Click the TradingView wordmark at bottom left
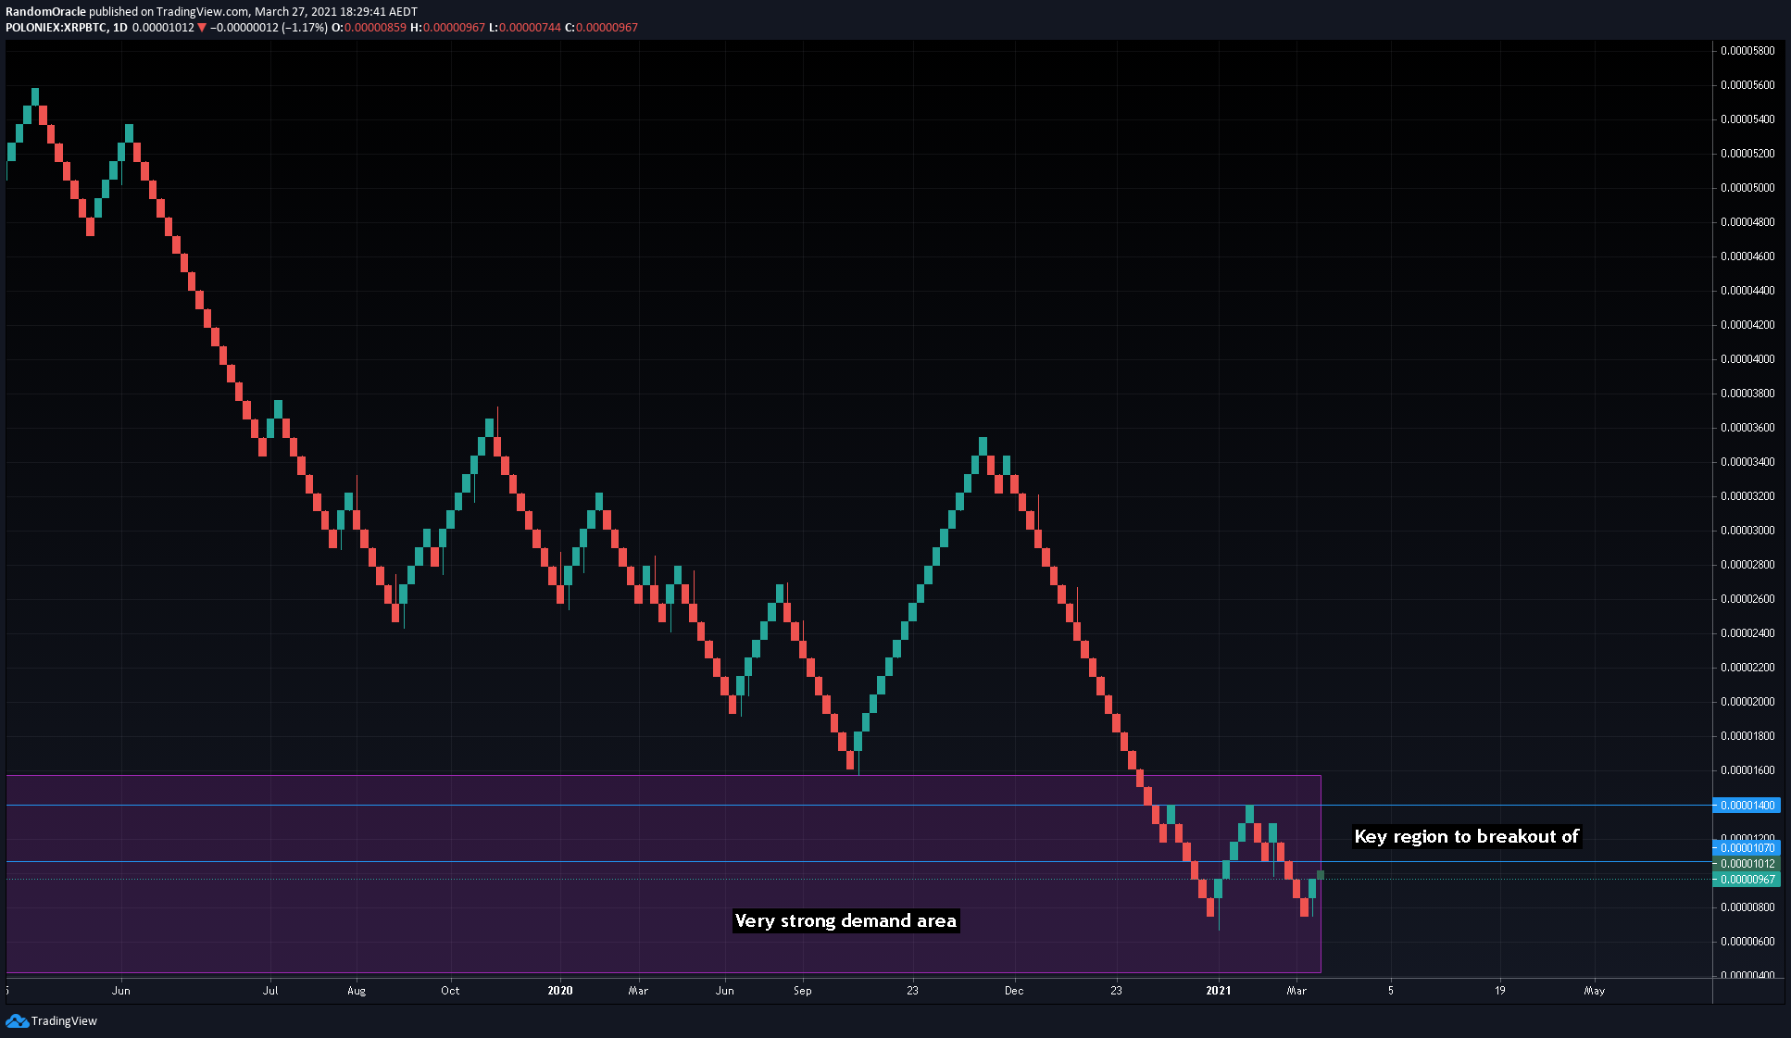The image size is (1791, 1038). 64,1020
